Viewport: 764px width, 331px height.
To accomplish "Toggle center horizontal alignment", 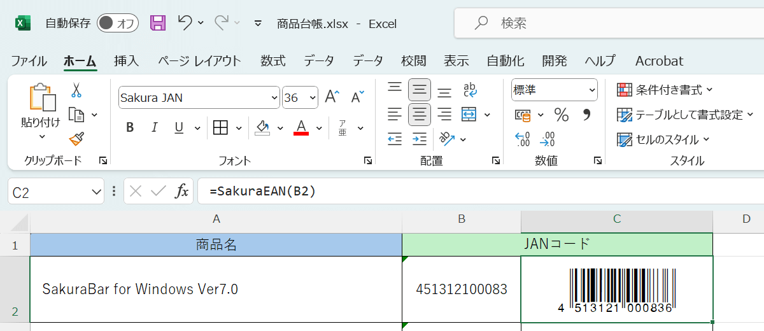I will click(419, 115).
